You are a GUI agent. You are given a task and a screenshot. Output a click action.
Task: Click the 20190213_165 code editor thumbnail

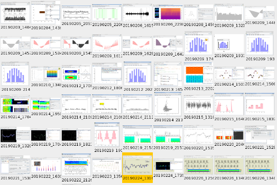[168, 74]
